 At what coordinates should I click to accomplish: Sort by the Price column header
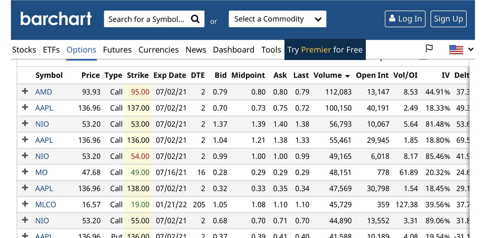[90, 75]
